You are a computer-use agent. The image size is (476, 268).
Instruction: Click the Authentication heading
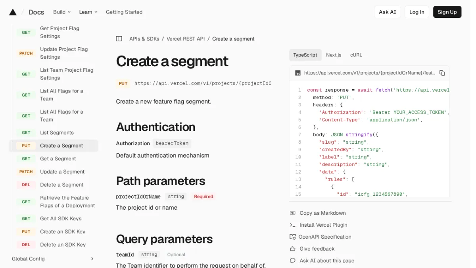155,127
